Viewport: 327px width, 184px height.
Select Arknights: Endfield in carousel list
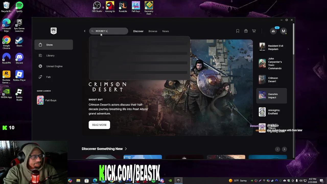(x=272, y=112)
